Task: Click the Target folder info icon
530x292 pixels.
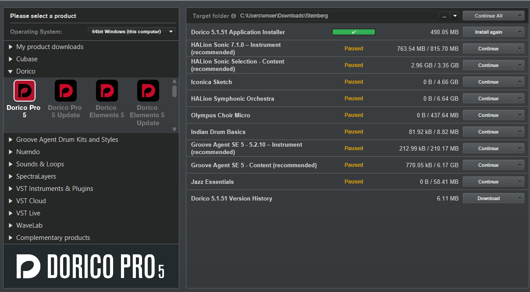Action: [x=233, y=16]
